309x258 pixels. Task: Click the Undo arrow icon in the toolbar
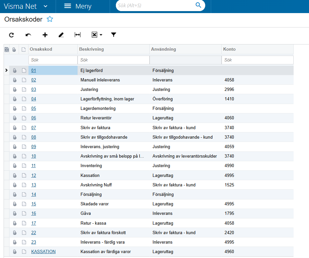(x=28, y=35)
